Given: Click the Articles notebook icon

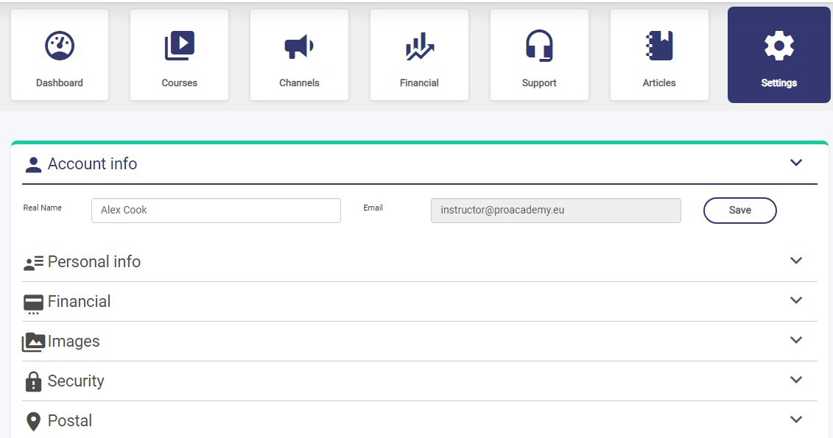Looking at the screenshot, I should click(x=659, y=46).
